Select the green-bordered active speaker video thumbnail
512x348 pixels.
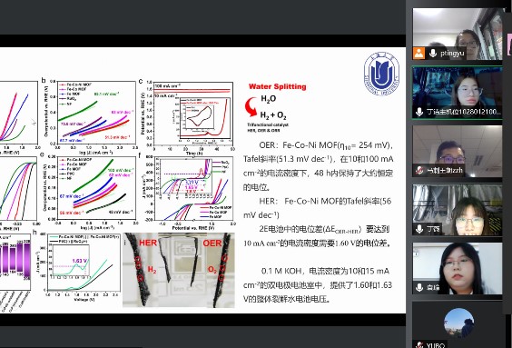(458, 93)
